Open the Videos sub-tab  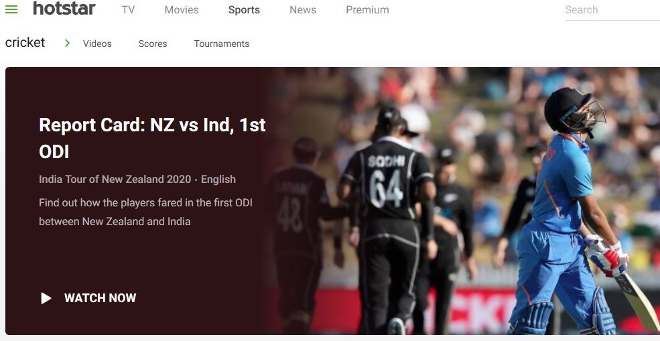coord(97,44)
